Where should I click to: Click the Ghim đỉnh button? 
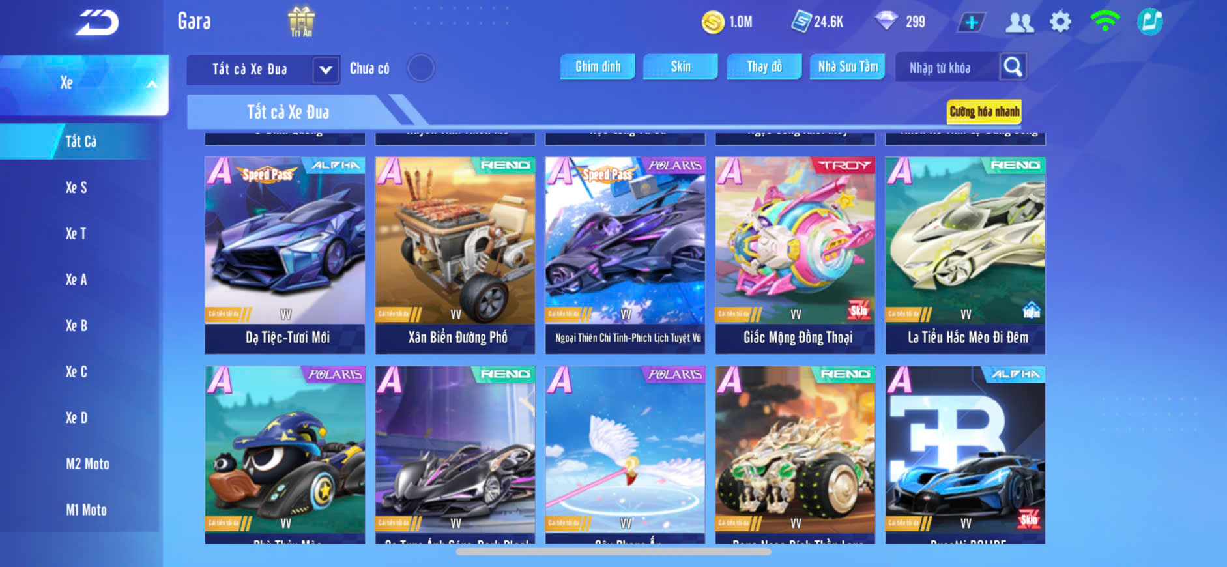598,66
